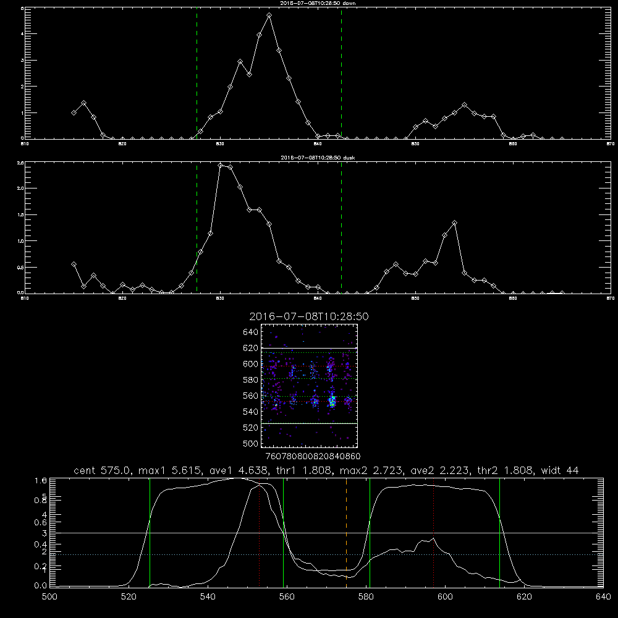618x618 pixels.
Task: Click heatmap x-axis labels '760780800820840860'
Action: pyautogui.click(x=313, y=457)
